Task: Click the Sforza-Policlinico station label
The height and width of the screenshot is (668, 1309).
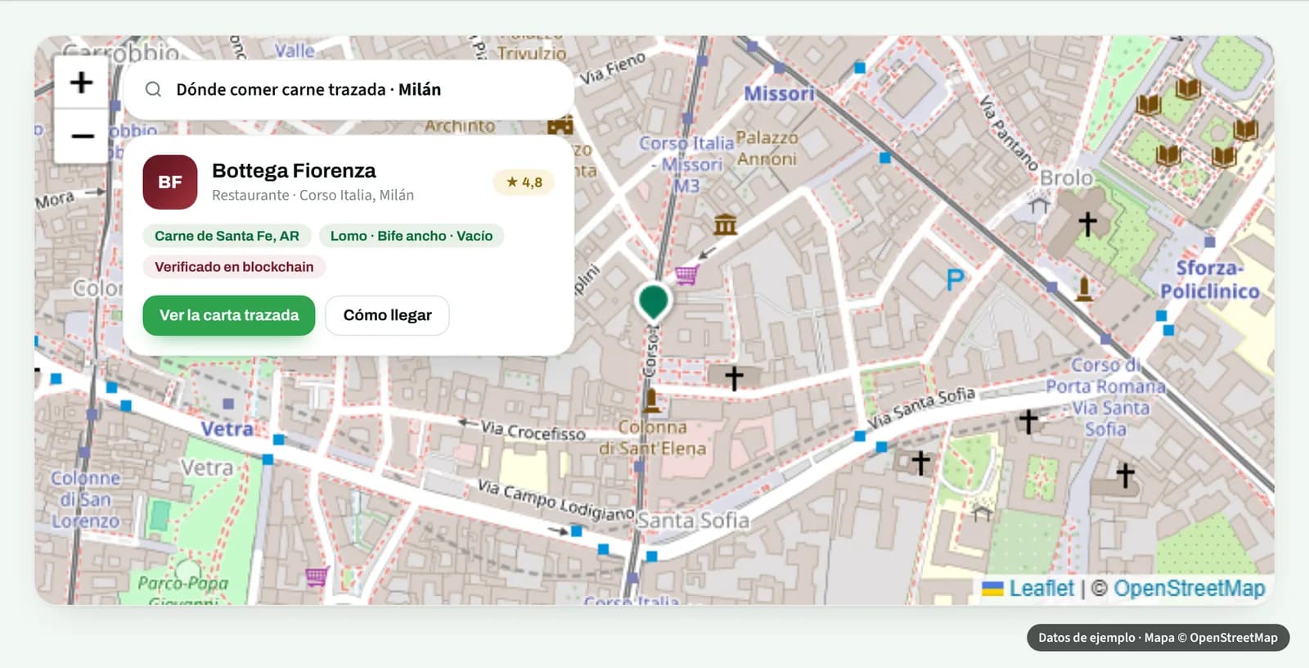Action: [x=1210, y=279]
